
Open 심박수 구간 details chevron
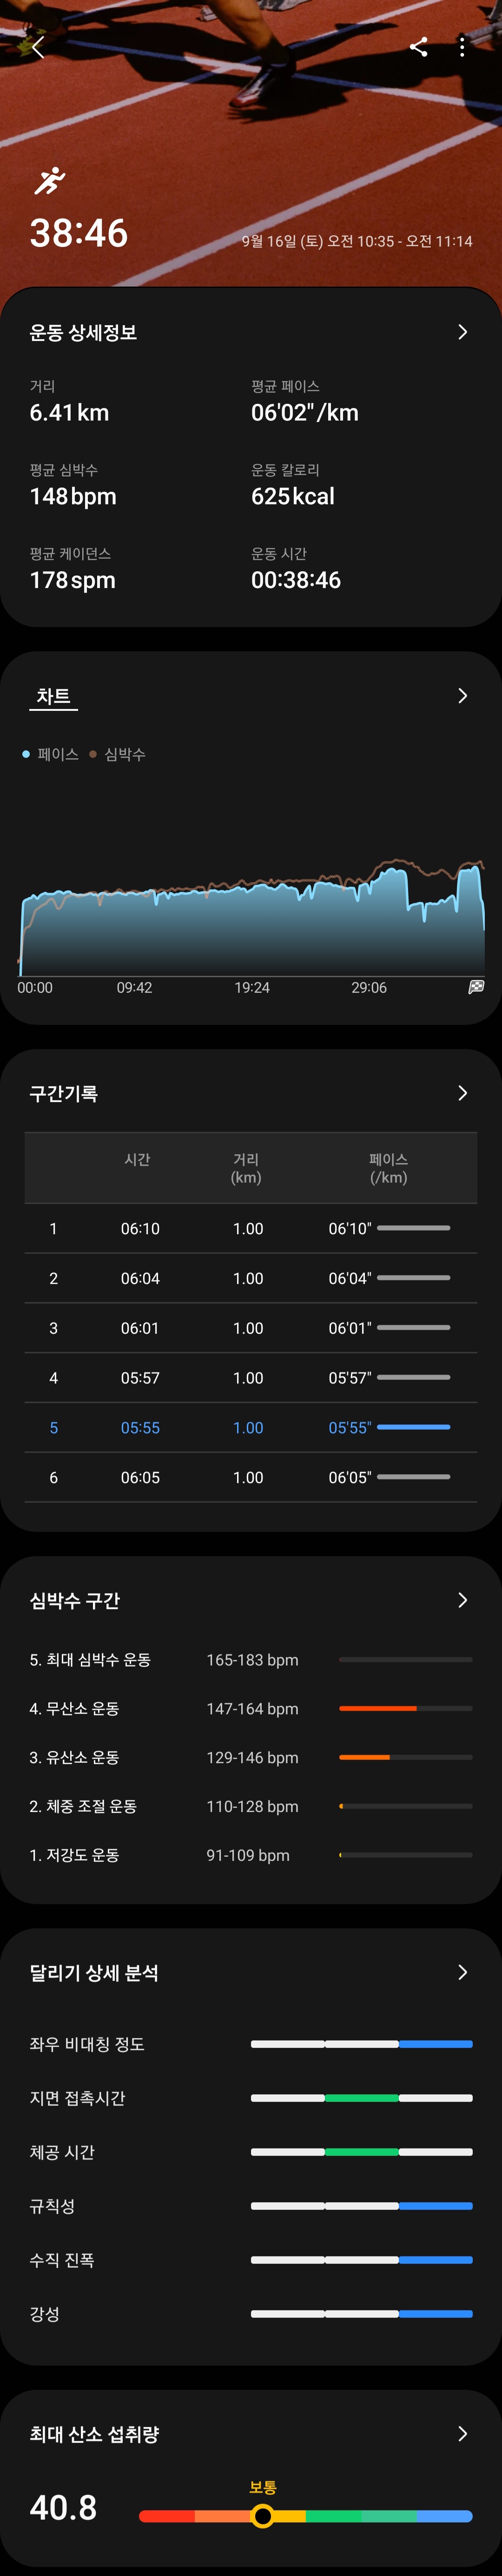tap(462, 1600)
